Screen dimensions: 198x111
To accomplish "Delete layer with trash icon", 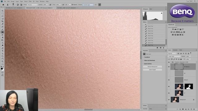I will pos(194,109).
